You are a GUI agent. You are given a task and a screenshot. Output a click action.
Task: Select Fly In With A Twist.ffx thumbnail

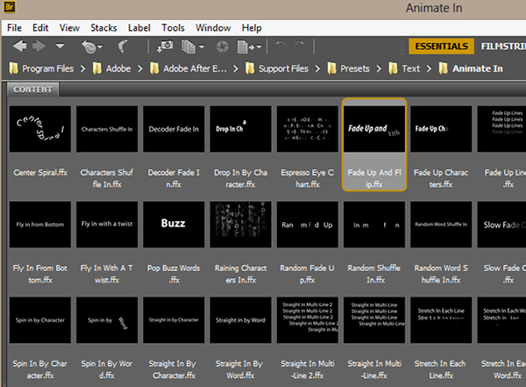pyautogui.click(x=107, y=225)
